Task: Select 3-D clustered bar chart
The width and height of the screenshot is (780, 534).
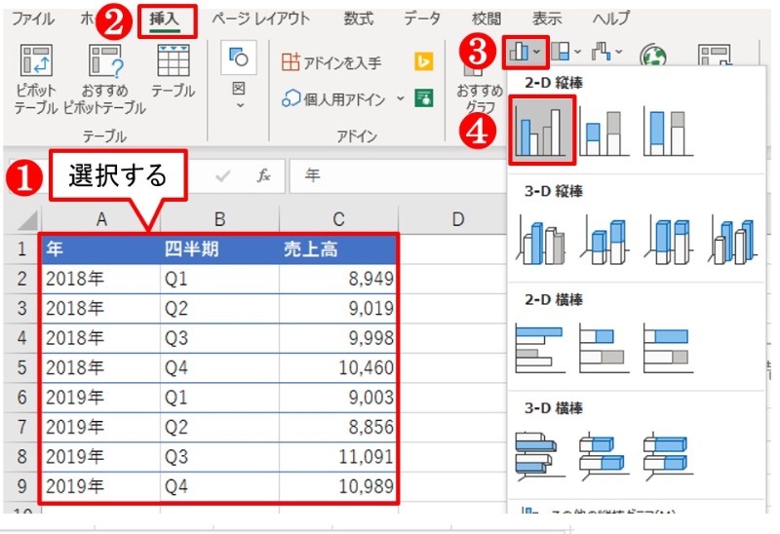Action: (x=541, y=456)
